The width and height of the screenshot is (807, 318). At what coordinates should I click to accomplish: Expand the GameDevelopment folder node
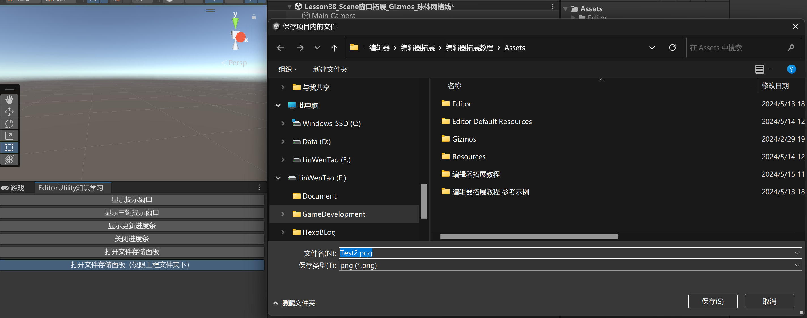coord(283,214)
